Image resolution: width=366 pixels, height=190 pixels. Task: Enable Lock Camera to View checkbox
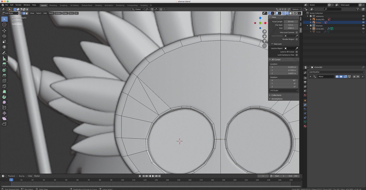[297, 55]
